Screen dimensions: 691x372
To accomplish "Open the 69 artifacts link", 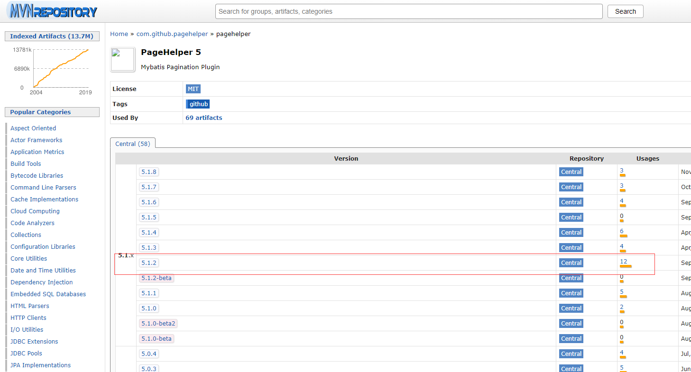I will pyautogui.click(x=204, y=118).
